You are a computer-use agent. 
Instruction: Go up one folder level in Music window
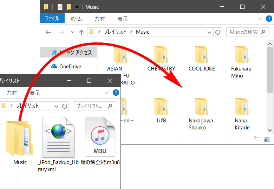(x=81, y=32)
